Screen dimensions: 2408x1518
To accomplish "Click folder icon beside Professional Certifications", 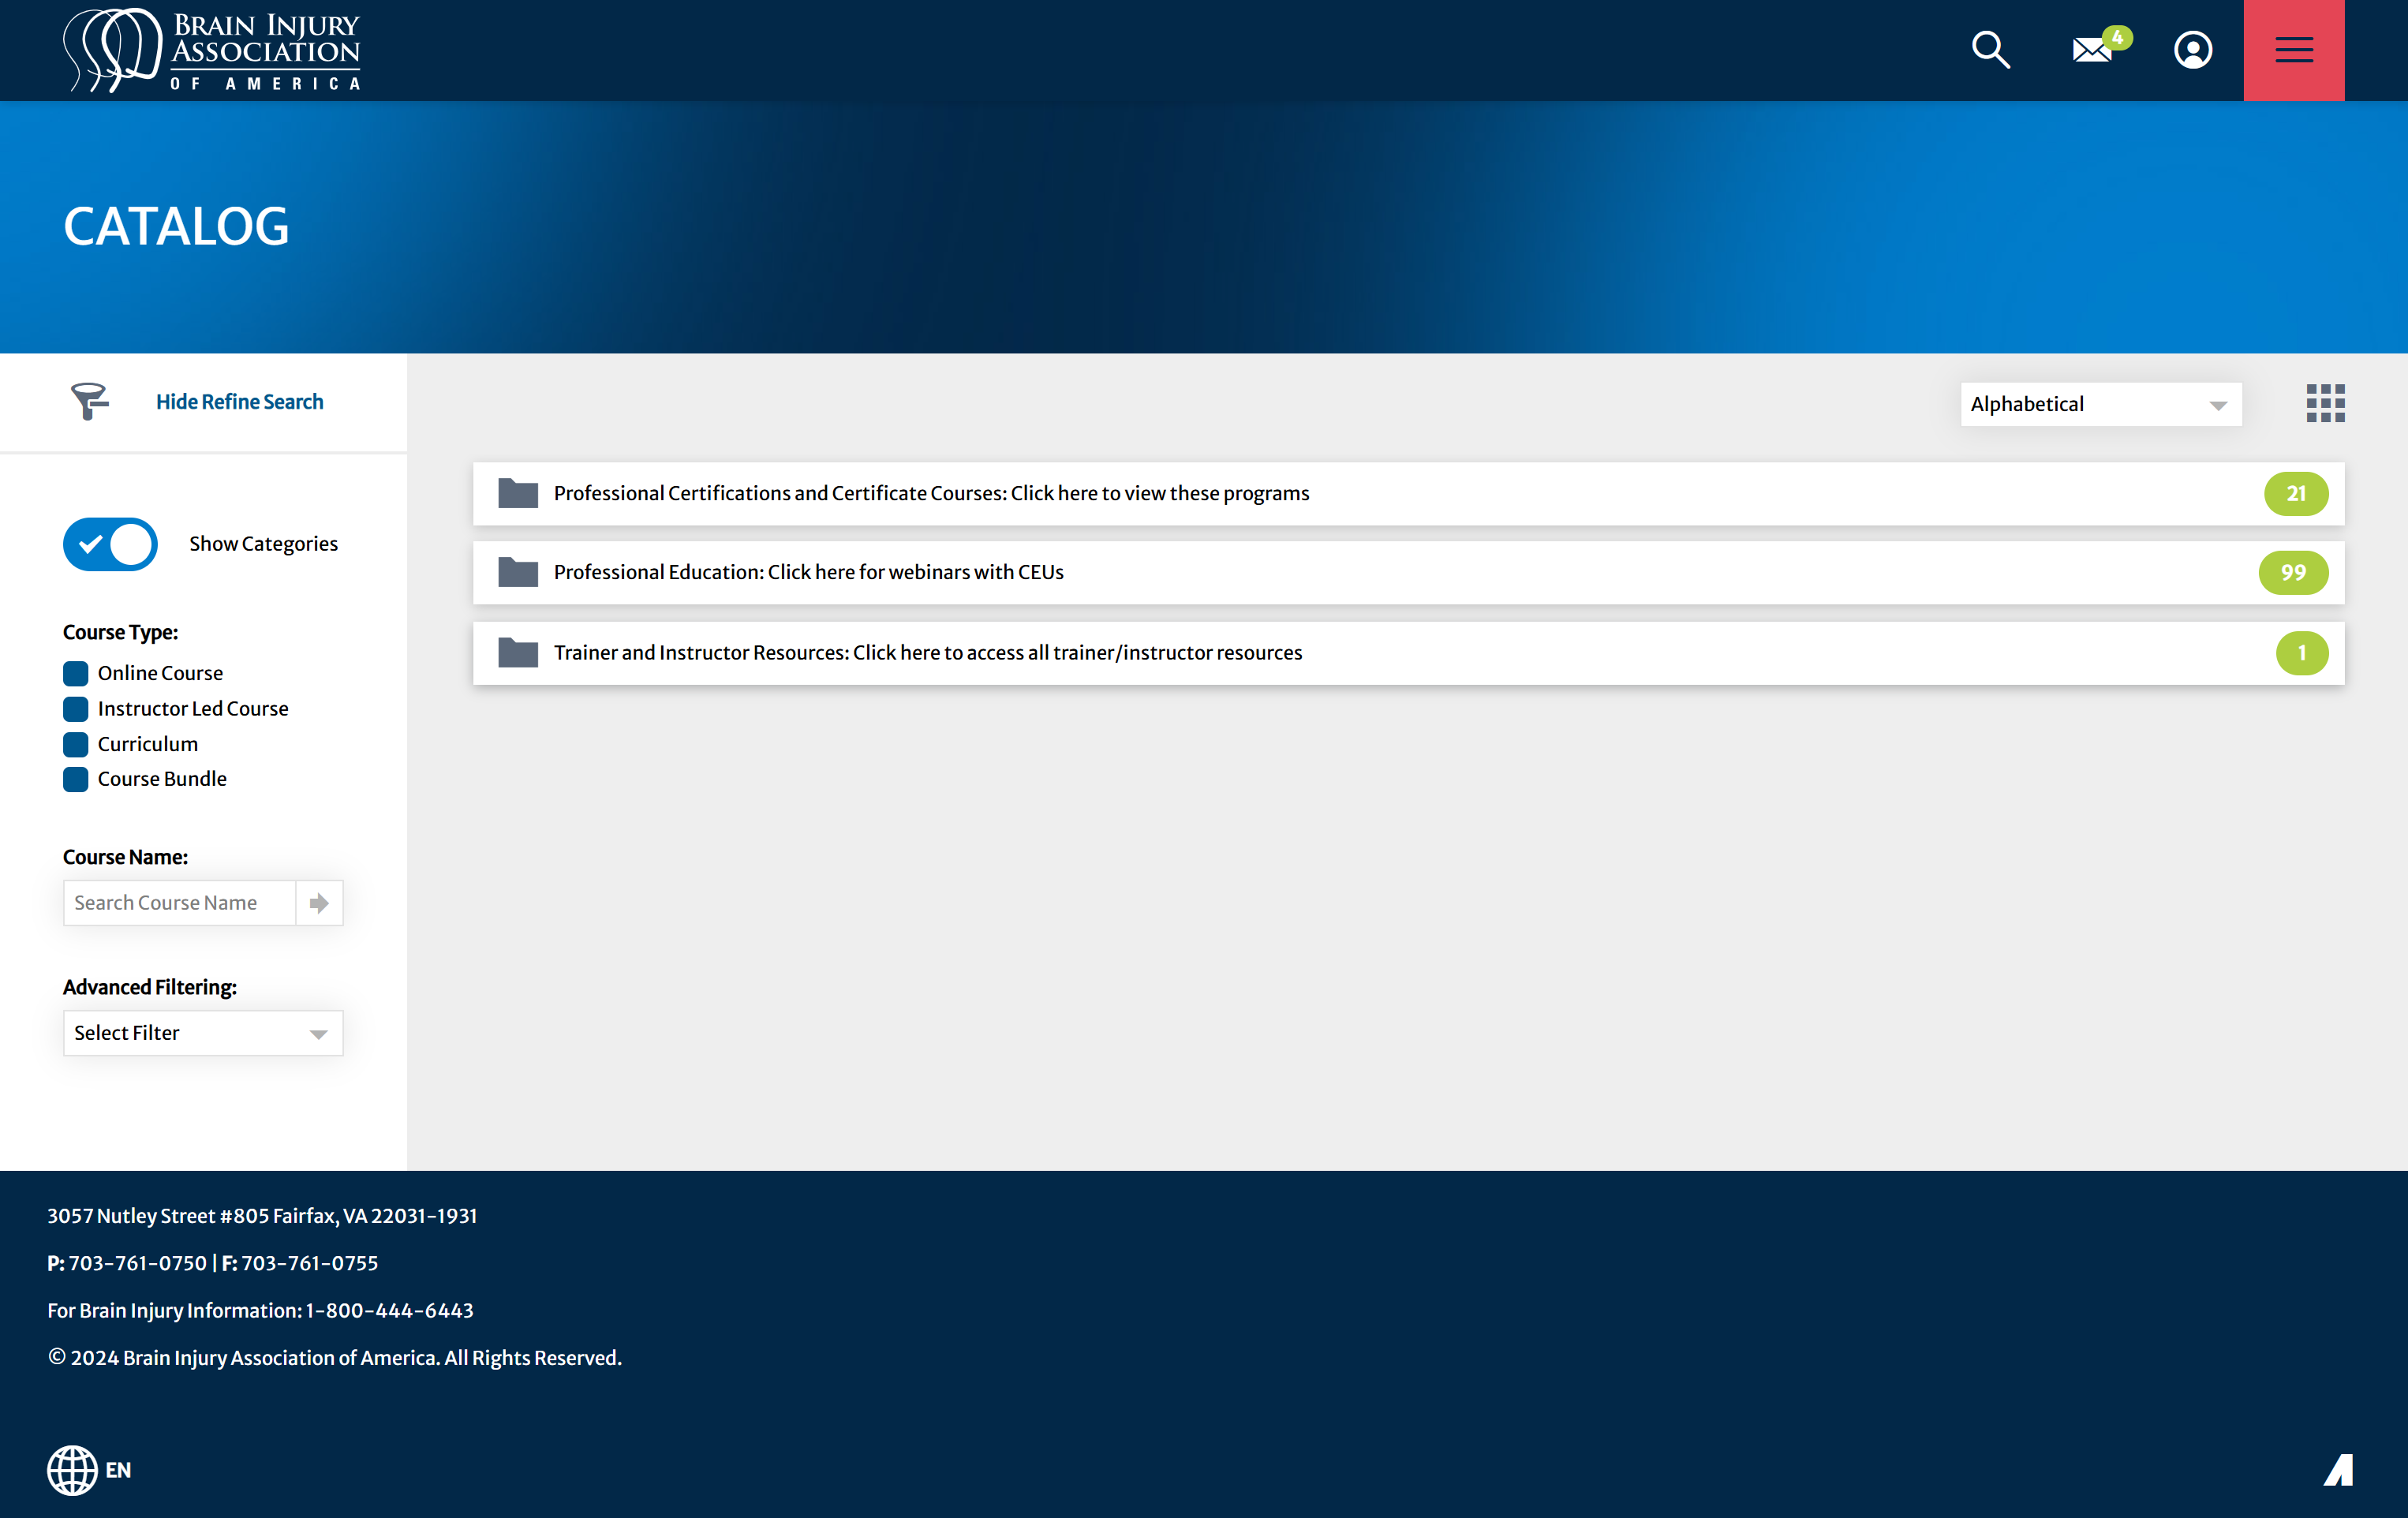I will 518,493.
